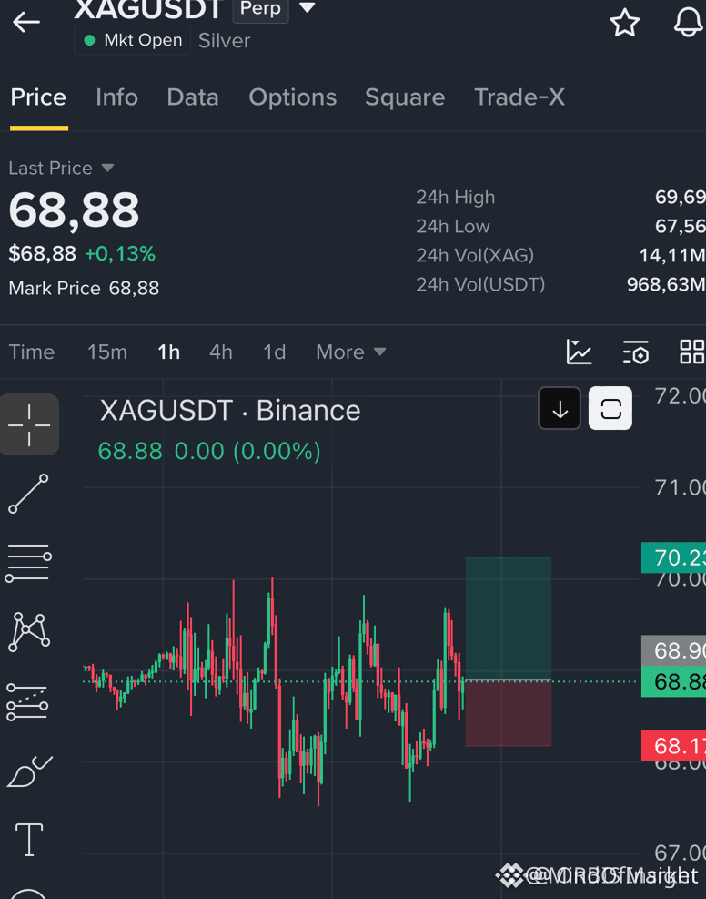Select the 1h chart interval

tap(169, 352)
